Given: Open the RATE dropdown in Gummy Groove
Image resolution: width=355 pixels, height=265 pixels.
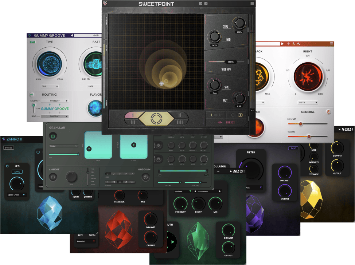Looking at the screenshot, I should click(94, 86).
